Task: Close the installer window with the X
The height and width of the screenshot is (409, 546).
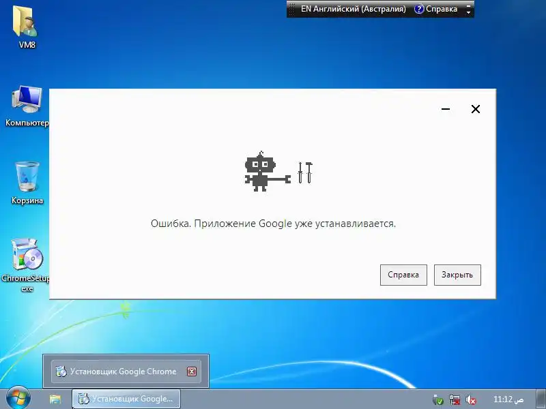Action: tap(475, 109)
